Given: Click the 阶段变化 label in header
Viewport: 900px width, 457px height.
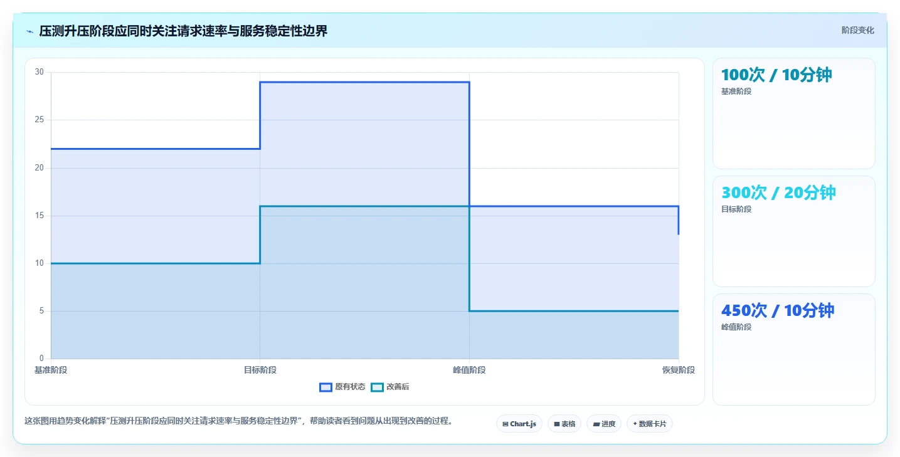Looking at the screenshot, I should [x=857, y=31].
